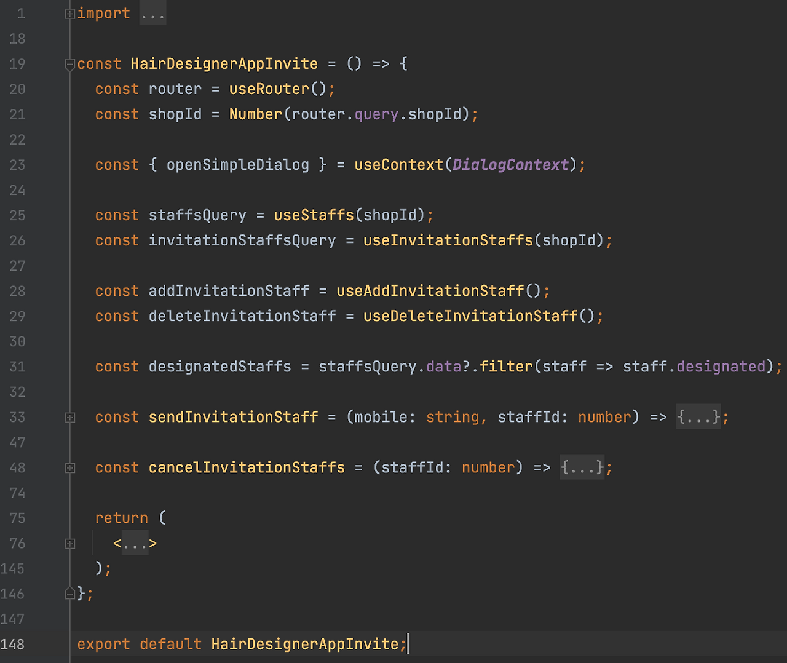Click the 'designated' property on line 31

click(721, 367)
